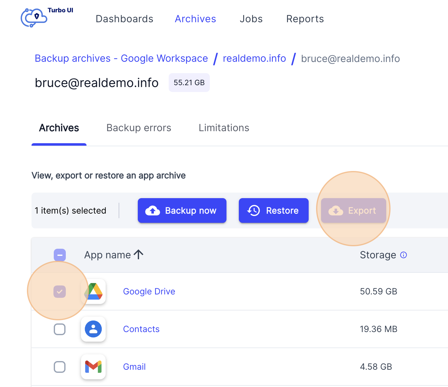The width and height of the screenshot is (448, 387).
Task: Open the Dashboards menu
Action: tap(125, 19)
